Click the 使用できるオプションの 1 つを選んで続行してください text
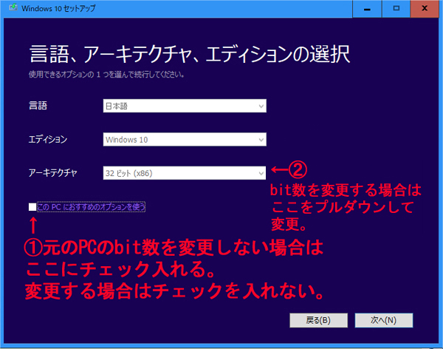This screenshot has width=443, height=349. click(106, 75)
